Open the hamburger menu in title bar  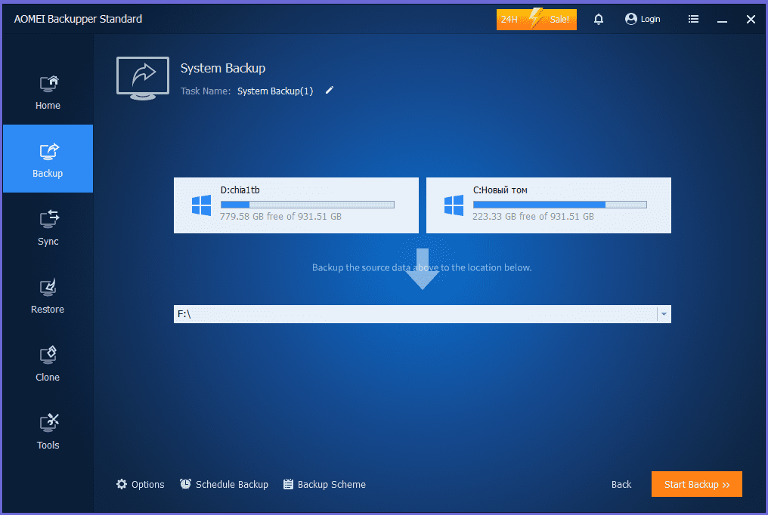693,19
